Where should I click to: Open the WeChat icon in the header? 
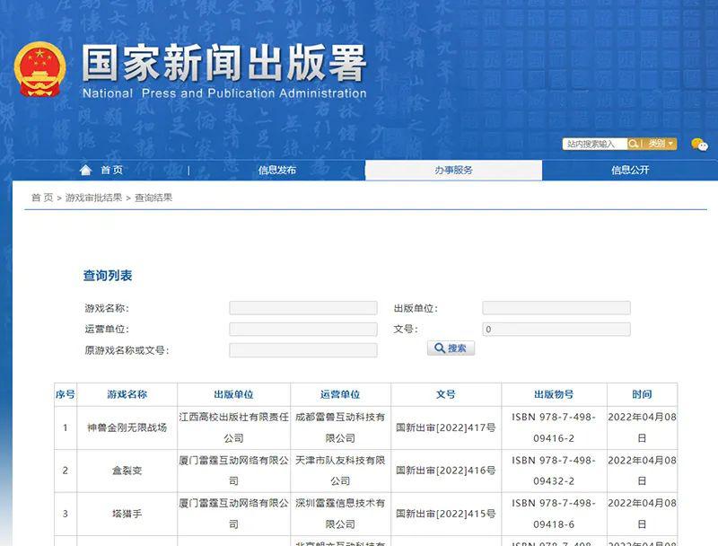coord(699,145)
